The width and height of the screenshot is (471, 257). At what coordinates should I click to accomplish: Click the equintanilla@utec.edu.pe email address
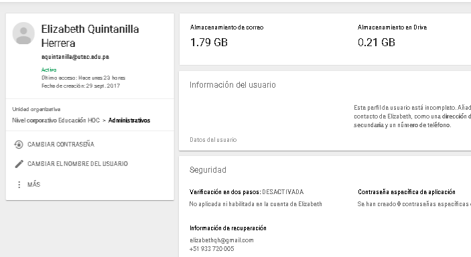coord(75,57)
